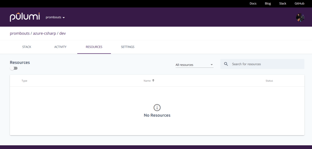The height and width of the screenshot is (149, 312).
Task: Expand the prombouts organization dropdown
Action: point(55,17)
